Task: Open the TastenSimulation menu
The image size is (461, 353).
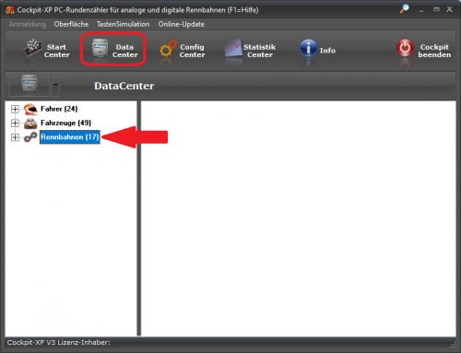Action: (x=123, y=24)
